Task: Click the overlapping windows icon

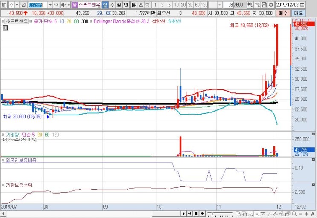Action: [x=244, y=214]
